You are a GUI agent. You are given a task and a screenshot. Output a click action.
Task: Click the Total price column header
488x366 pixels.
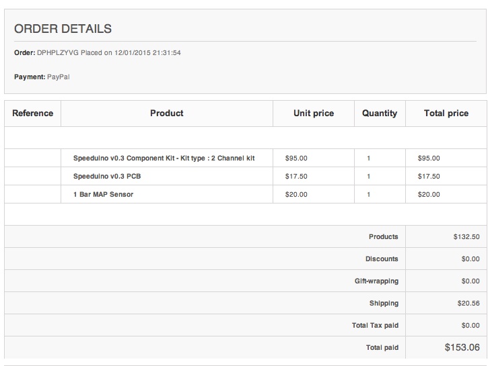[x=446, y=113]
